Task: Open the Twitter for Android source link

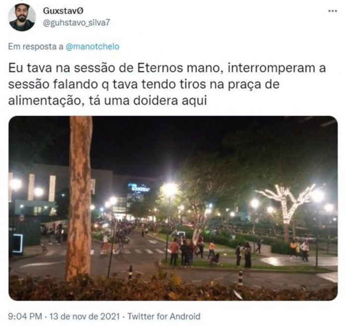Action: click(164, 316)
